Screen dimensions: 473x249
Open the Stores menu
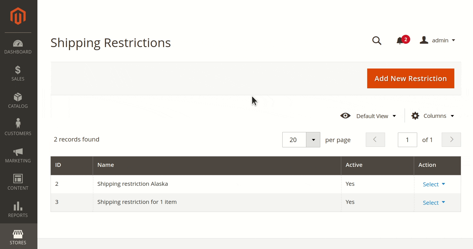(x=18, y=236)
